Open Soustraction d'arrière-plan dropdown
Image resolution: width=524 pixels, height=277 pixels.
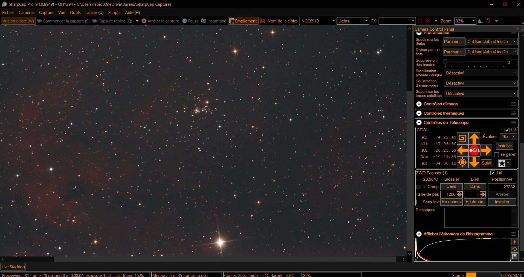[481, 83]
